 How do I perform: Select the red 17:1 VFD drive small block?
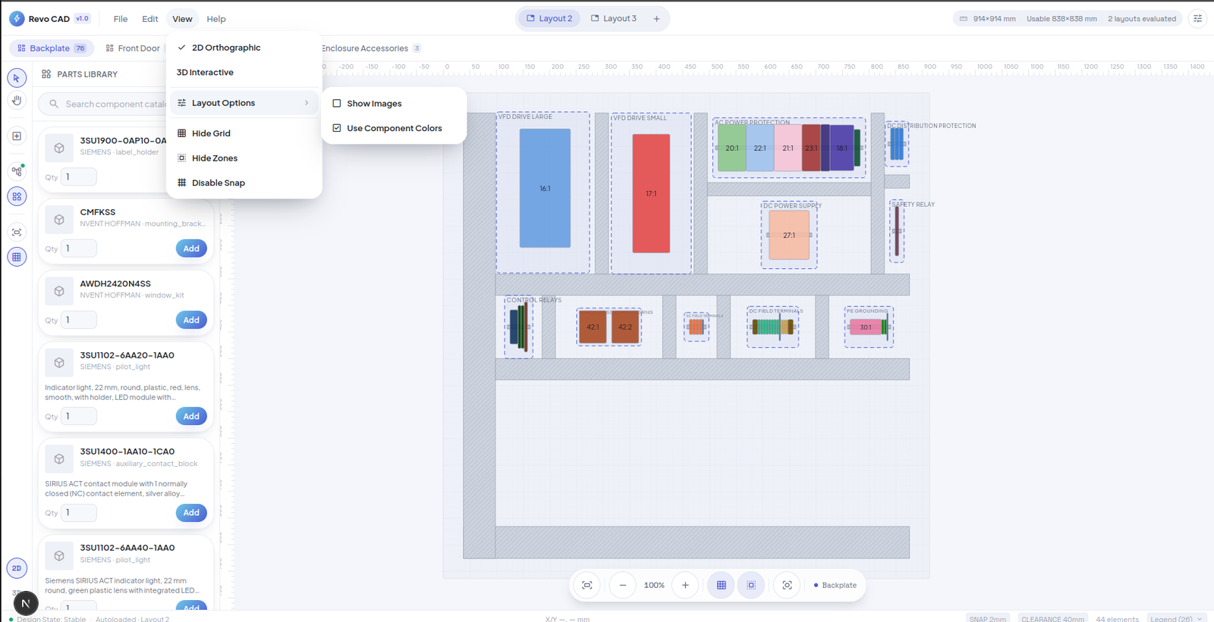(651, 193)
